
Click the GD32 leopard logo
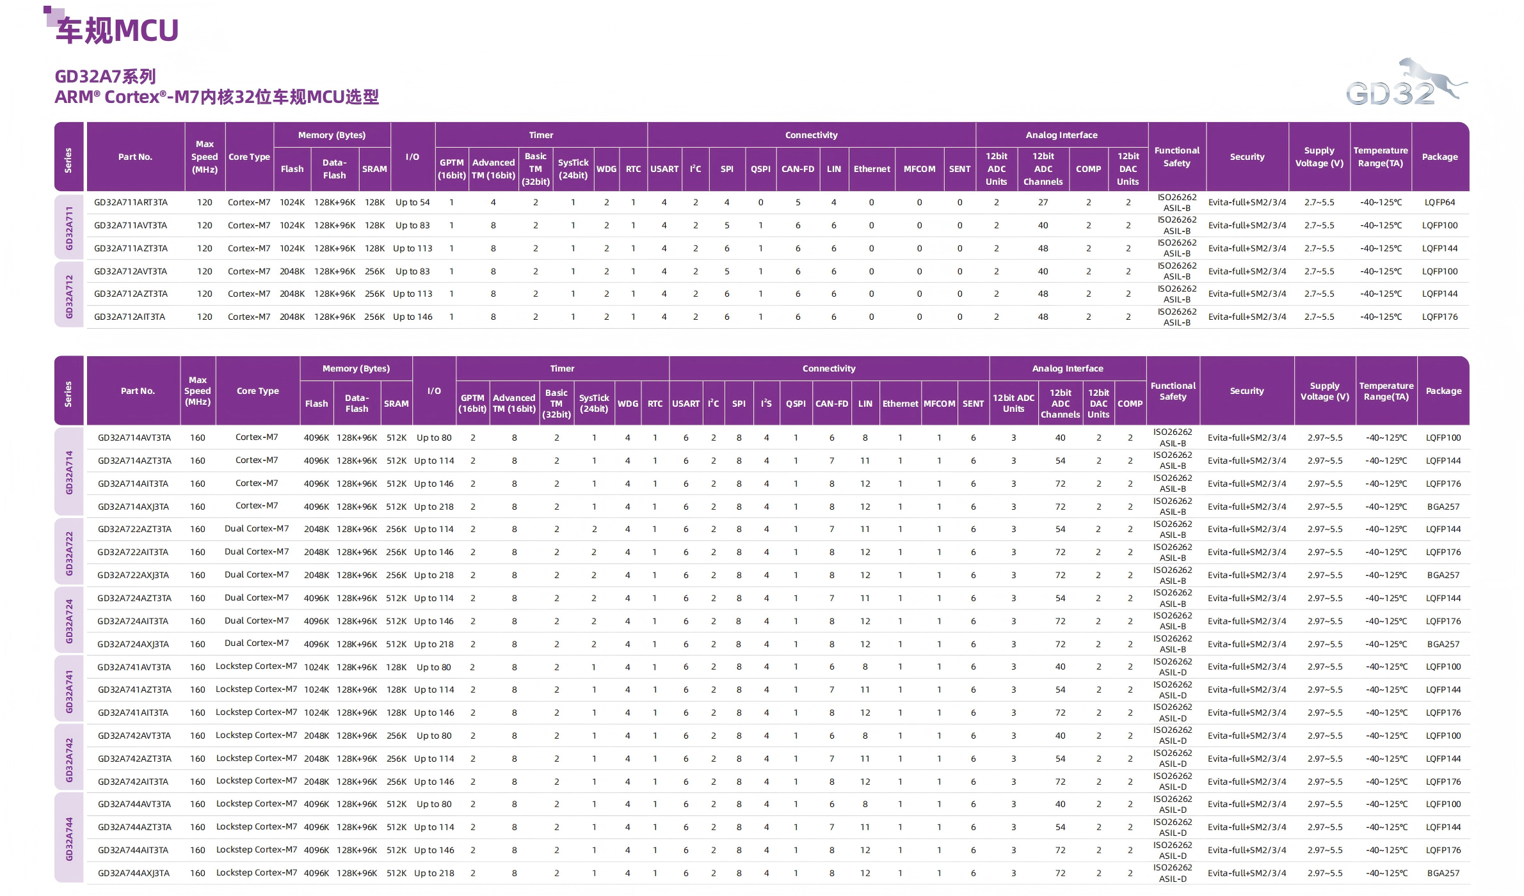click(x=1405, y=83)
